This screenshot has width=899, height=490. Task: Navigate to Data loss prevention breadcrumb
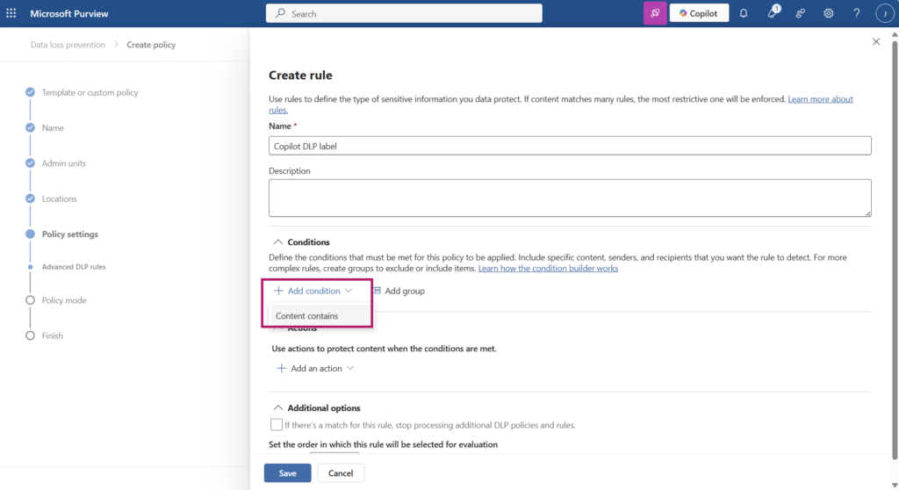pyautogui.click(x=68, y=45)
